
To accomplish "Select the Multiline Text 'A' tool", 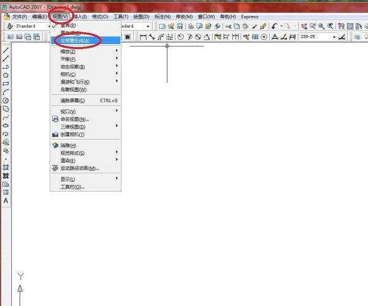I will [6, 201].
